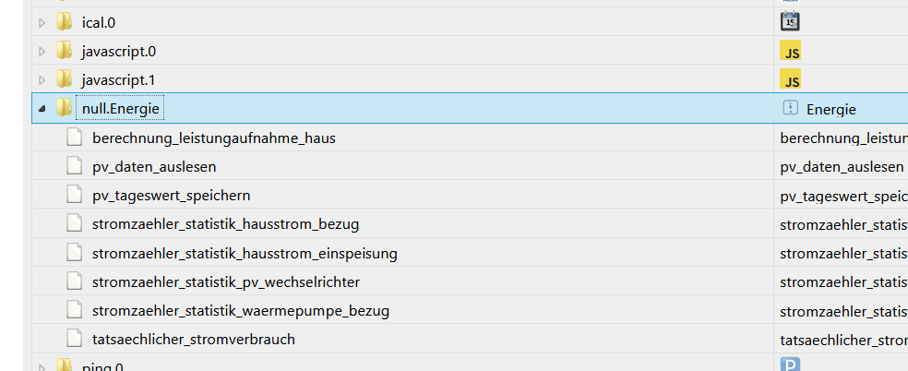Screen dimensions: 908x371
Task: Expand the javascript.1 tree node
Action: 42,80
